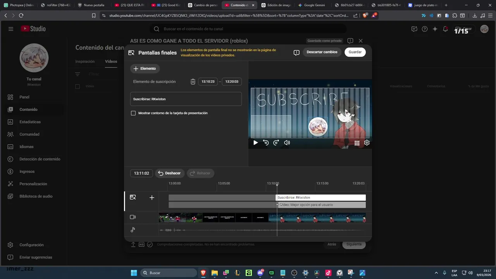
Task: Open Personalización in sidebar
Action: (x=33, y=184)
